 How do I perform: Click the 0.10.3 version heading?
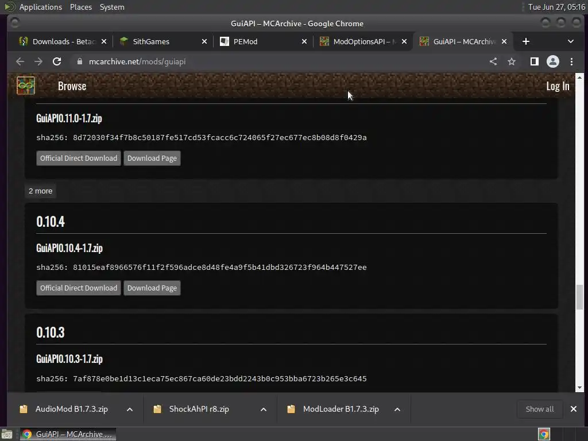(x=51, y=332)
